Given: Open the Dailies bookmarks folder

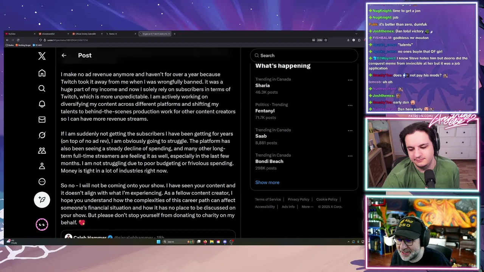Looking at the screenshot, I should (x=10, y=45).
